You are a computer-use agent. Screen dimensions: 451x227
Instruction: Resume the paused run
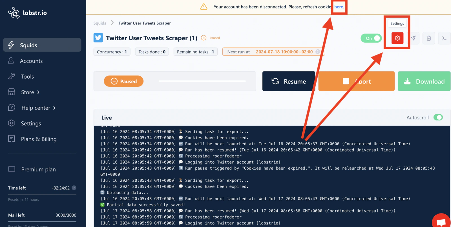tap(289, 81)
